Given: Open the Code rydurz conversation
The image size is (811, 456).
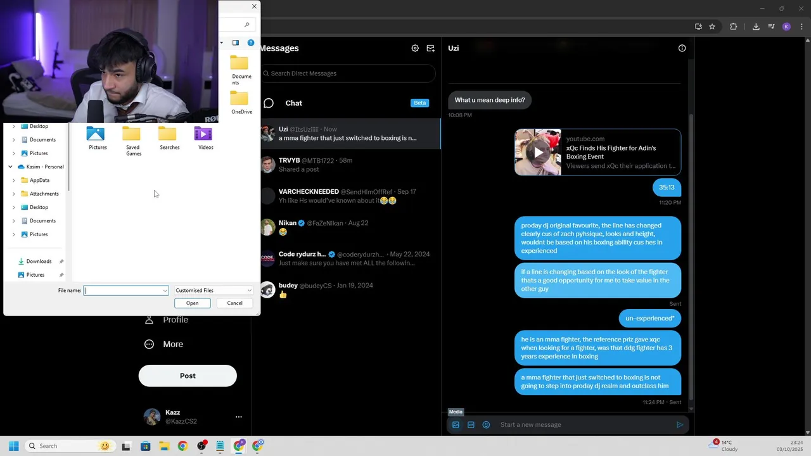Looking at the screenshot, I should (x=350, y=258).
